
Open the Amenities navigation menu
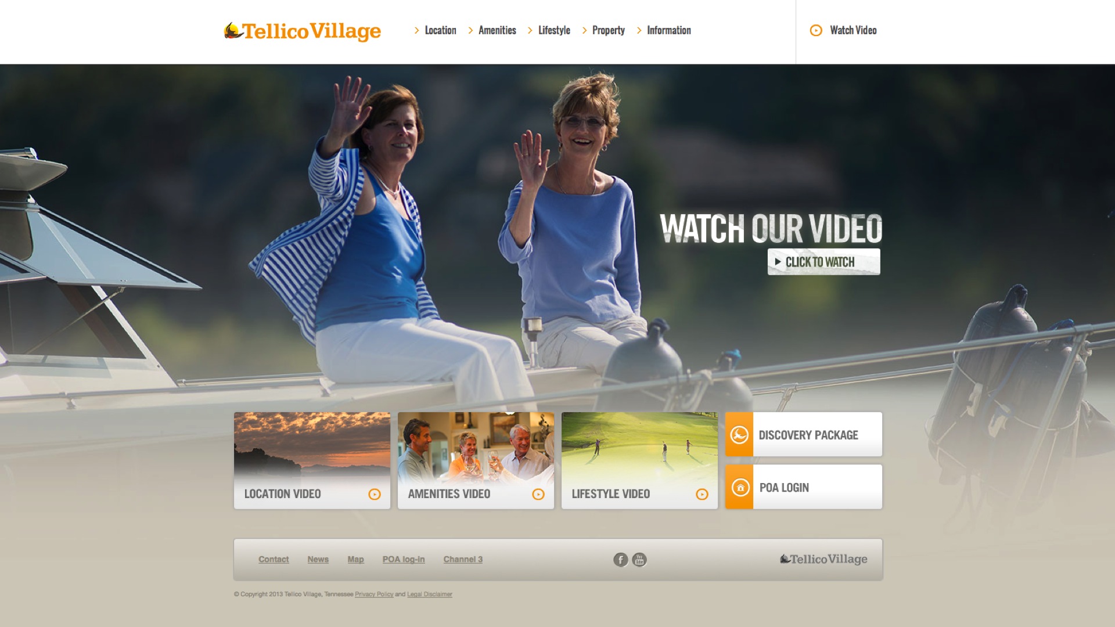497,30
